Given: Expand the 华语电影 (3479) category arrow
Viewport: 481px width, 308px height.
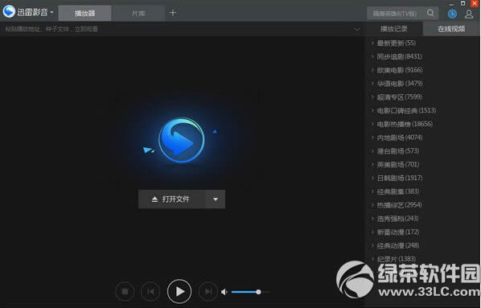Looking at the screenshot, I should coord(372,83).
